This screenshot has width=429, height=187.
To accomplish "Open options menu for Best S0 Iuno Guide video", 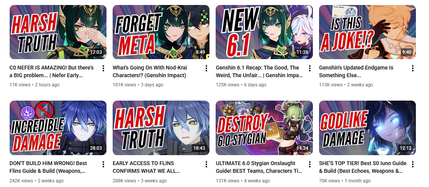I will (x=412, y=164).
